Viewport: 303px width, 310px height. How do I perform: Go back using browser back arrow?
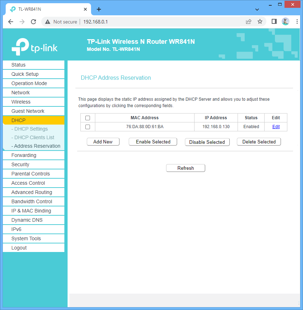point(11,22)
